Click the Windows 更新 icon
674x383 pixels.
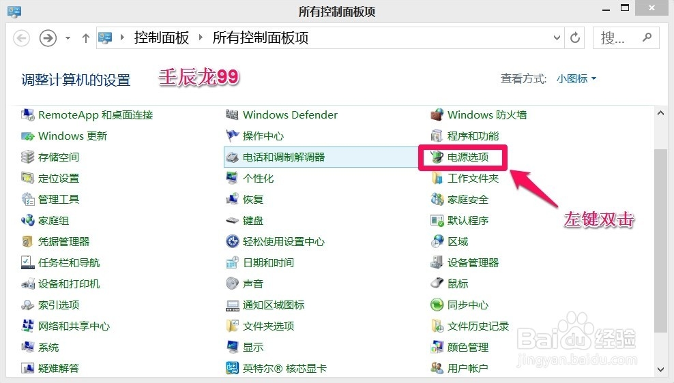(28, 136)
